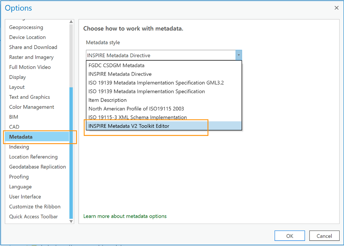Select Proofing category

[x=19, y=177]
